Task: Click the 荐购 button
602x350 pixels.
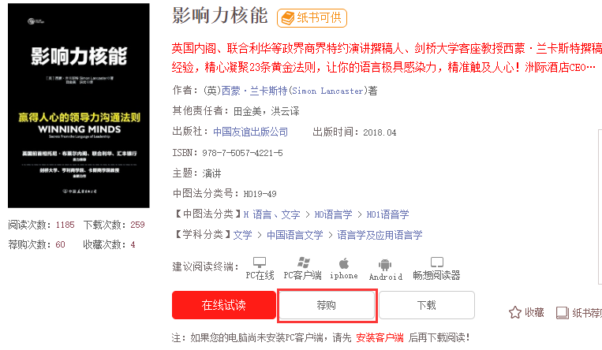Action: coord(327,305)
